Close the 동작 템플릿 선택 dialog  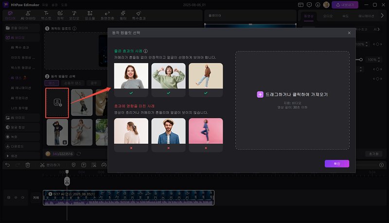pyautogui.click(x=349, y=33)
